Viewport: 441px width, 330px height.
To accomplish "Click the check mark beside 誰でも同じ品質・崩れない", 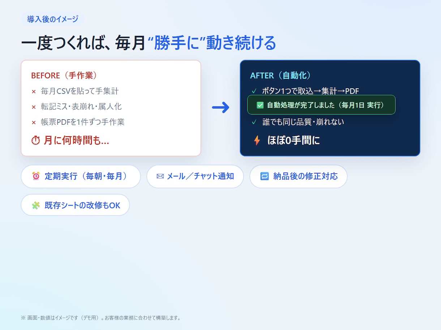I will click(254, 122).
